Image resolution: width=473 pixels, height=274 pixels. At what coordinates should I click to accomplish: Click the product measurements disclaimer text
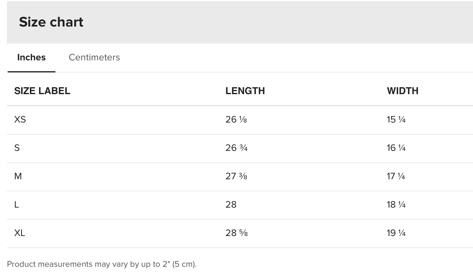tap(102, 264)
